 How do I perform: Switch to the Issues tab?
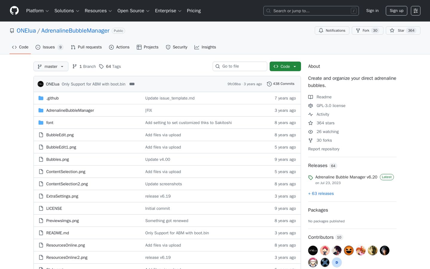click(x=49, y=47)
